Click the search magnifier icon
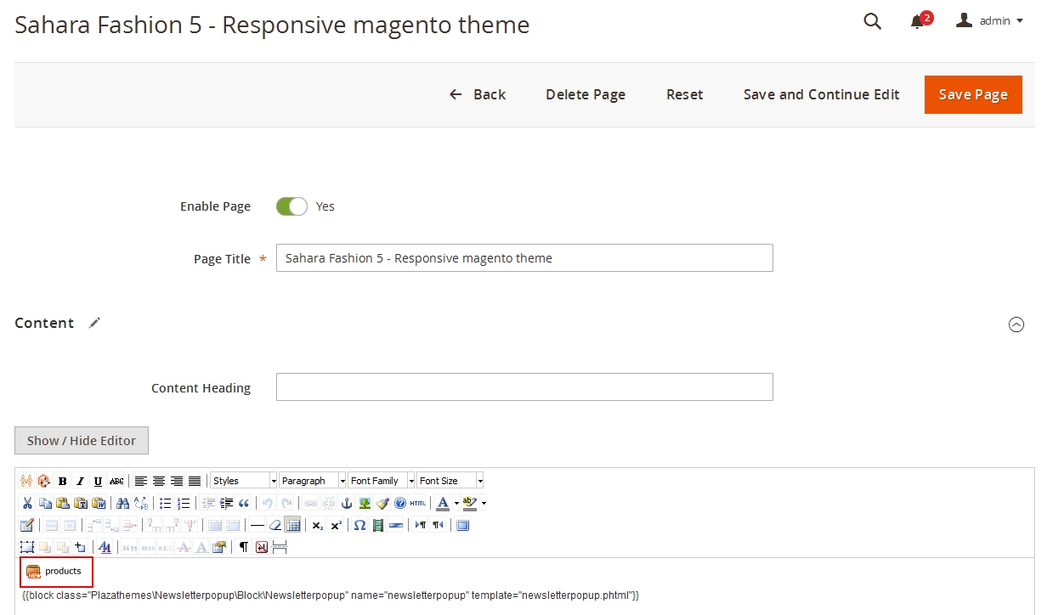Screen dimensions: 1047x615 (872, 21)
